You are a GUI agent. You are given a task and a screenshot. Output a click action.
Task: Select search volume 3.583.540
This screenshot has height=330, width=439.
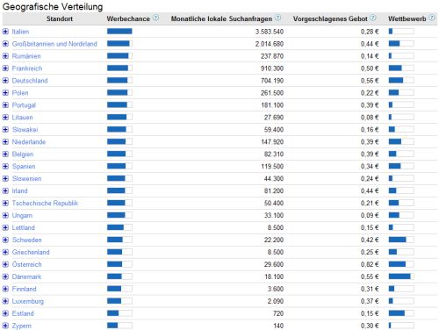click(270, 32)
